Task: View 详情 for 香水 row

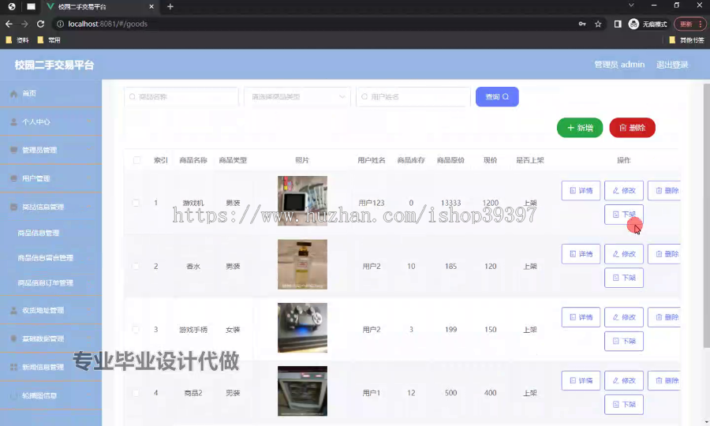Action: tap(581, 254)
